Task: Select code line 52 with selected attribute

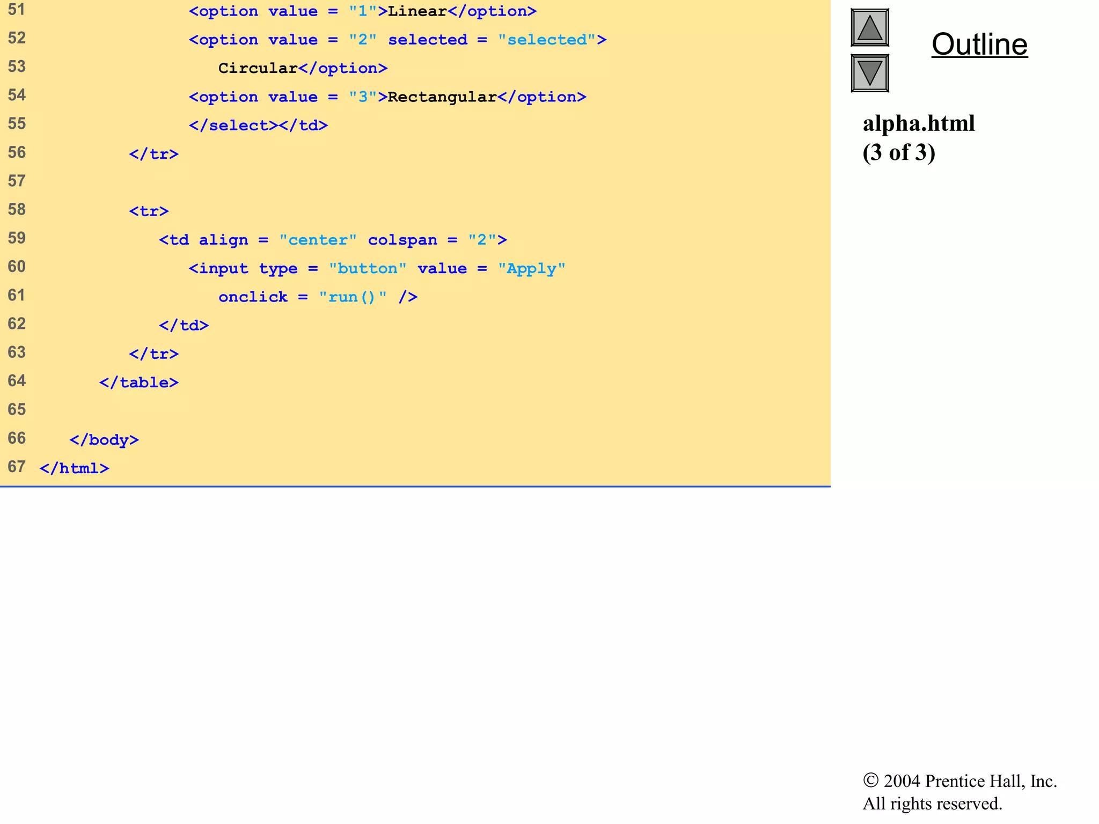Action: coord(398,40)
